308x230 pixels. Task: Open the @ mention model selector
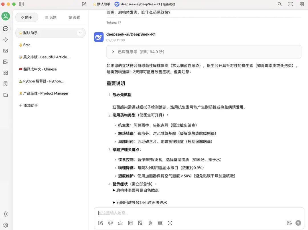110,223
